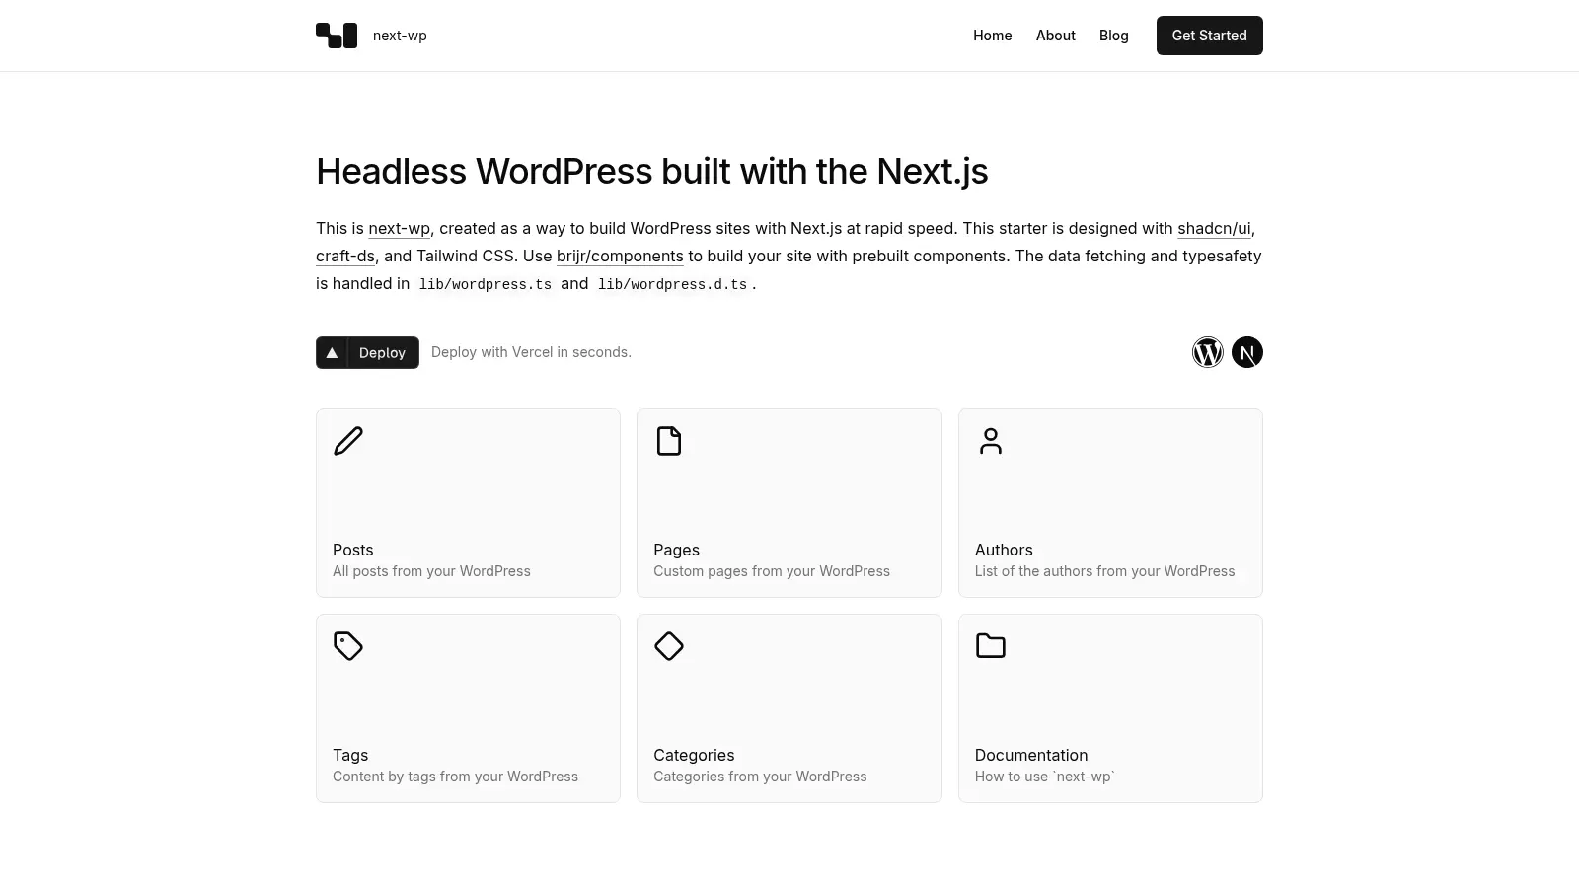The image size is (1579, 888).
Task: Open the About navigation item
Action: tap(1055, 36)
